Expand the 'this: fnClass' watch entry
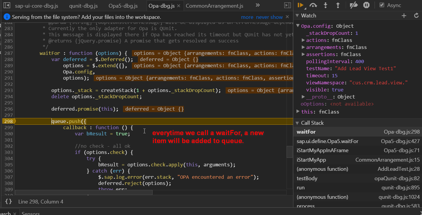Image resolution: width=422 pixels, height=215 pixels. (298, 112)
